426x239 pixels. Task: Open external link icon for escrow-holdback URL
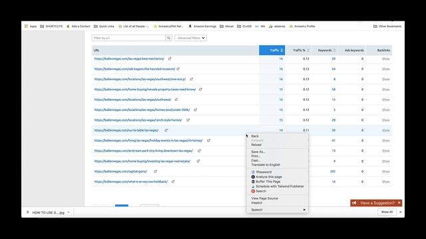173,181
